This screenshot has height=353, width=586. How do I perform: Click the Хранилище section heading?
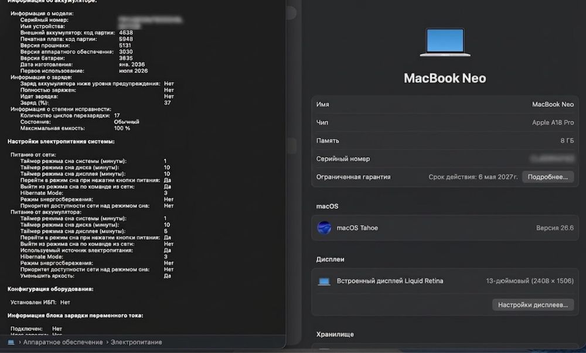click(335, 334)
